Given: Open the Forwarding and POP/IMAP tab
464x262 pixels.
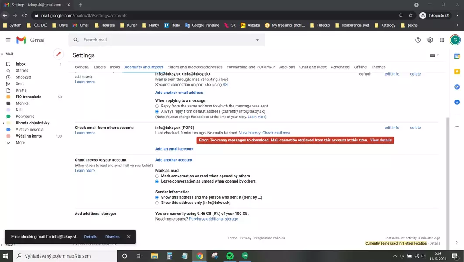Looking at the screenshot, I should 251,67.
